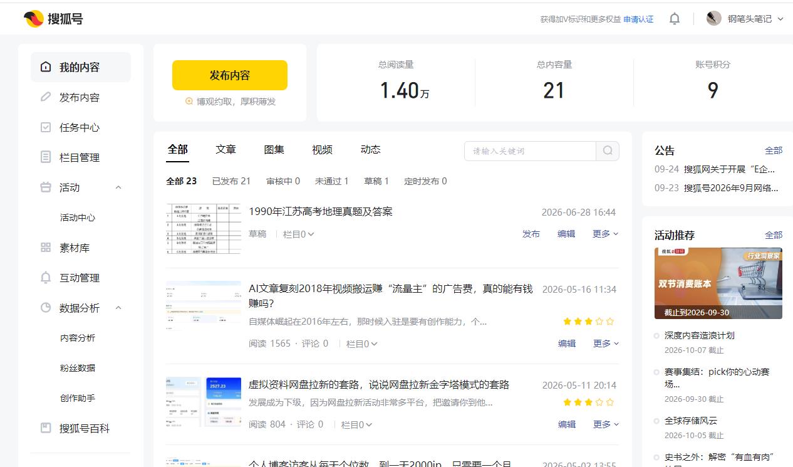
Task: Open 内容分析 in the sidebar
Action: point(78,338)
